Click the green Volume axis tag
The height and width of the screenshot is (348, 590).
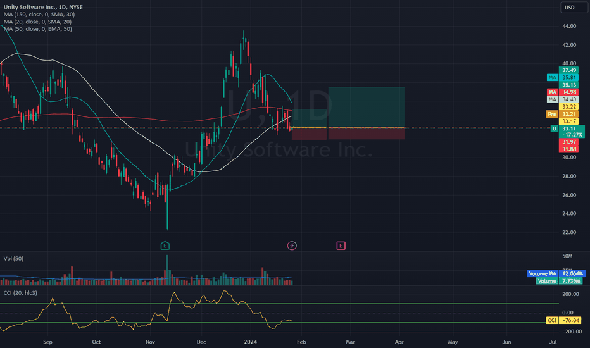547,281
